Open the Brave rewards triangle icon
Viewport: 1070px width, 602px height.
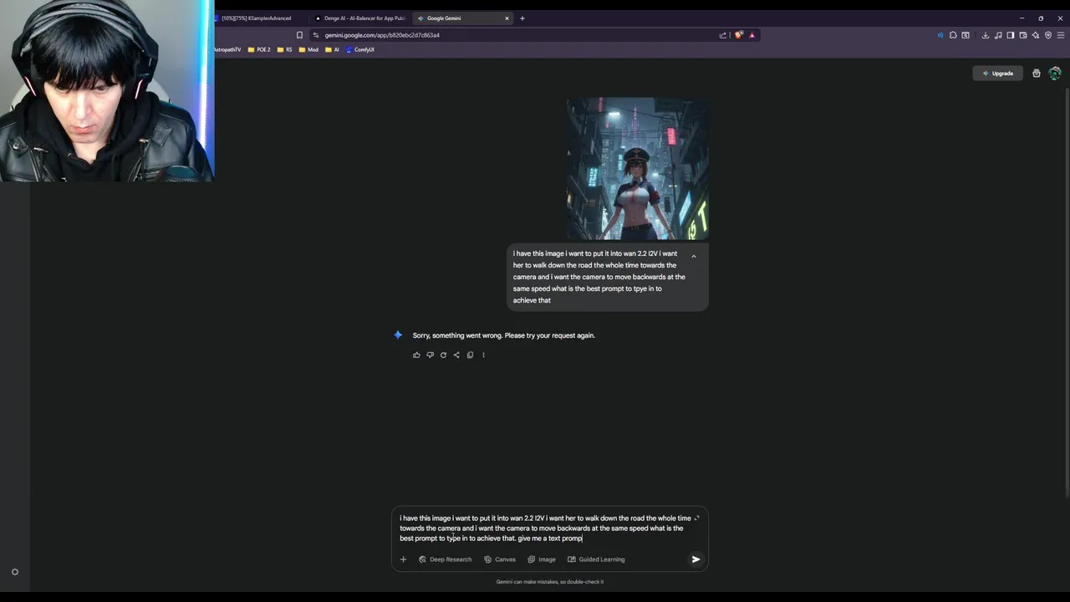[752, 35]
